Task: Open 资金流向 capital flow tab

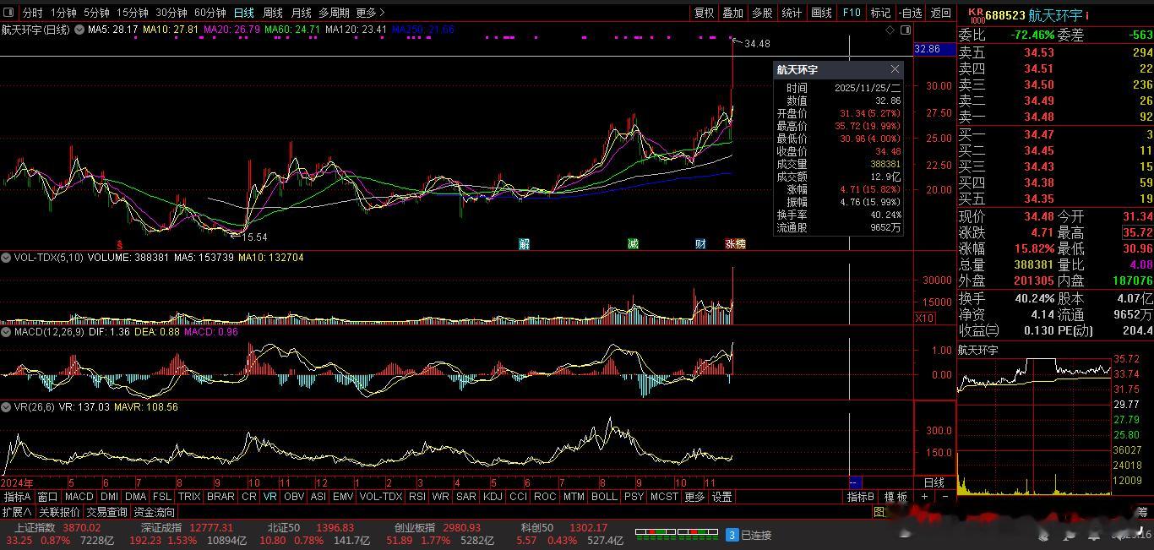Action: tap(155, 512)
